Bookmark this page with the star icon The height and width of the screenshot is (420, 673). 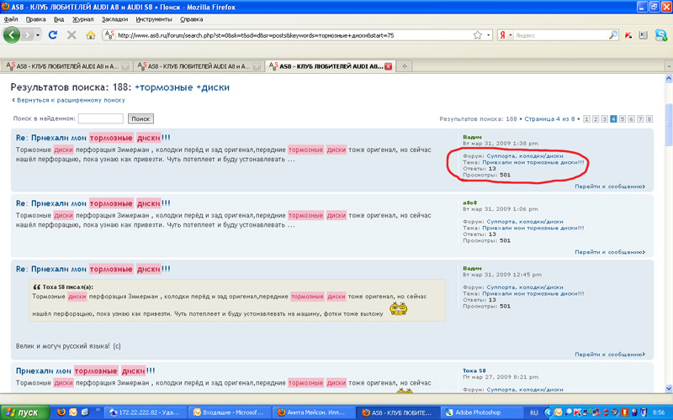[477, 35]
